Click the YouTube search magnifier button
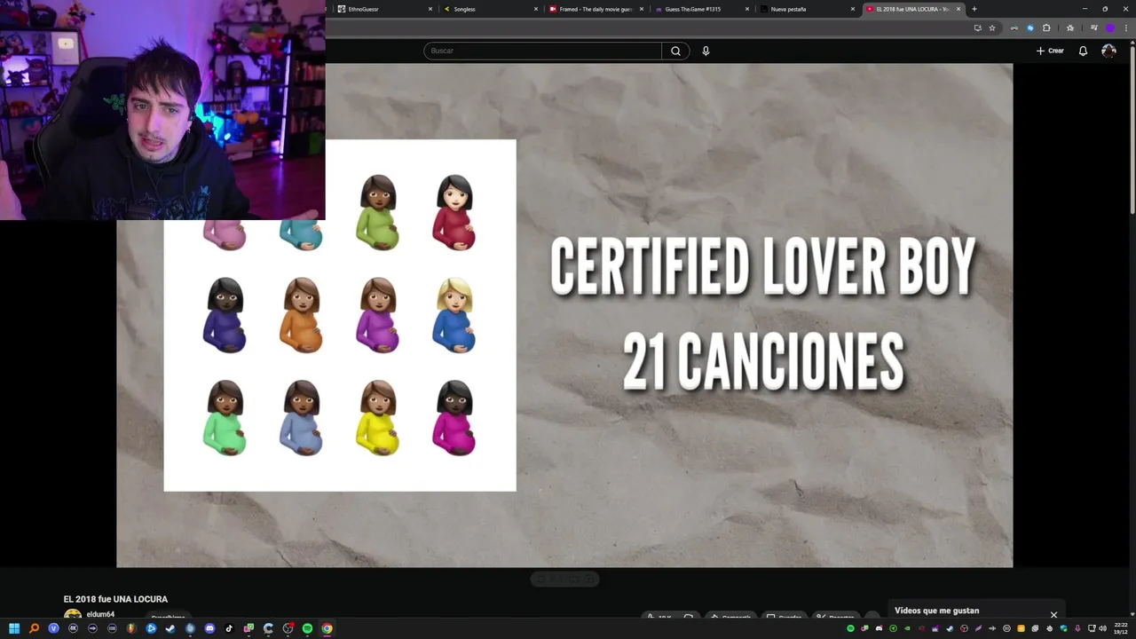Viewport: 1136px width, 639px height. 675,51
